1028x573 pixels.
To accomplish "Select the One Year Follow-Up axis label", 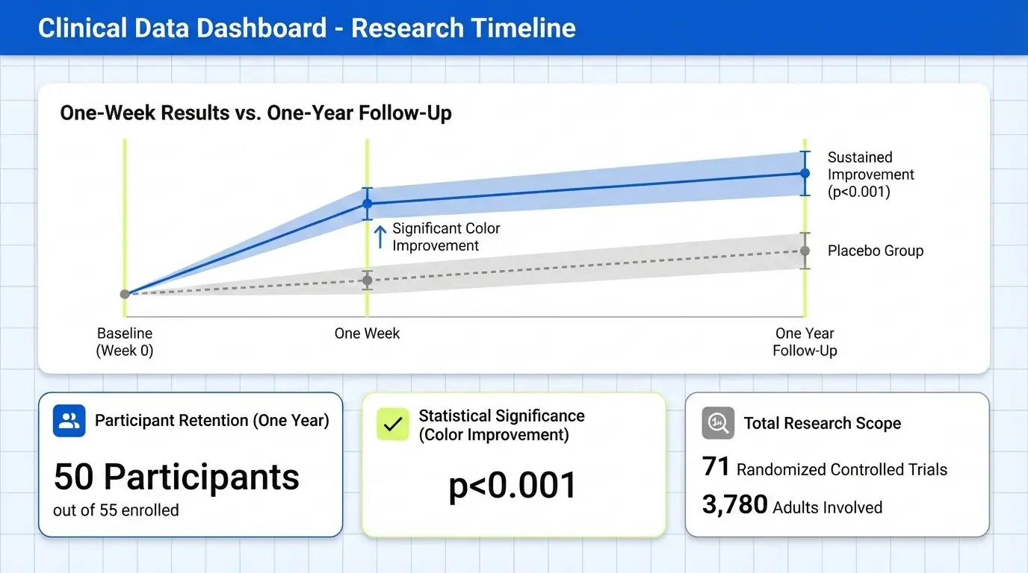I will pyautogui.click(x=805, y=342).
